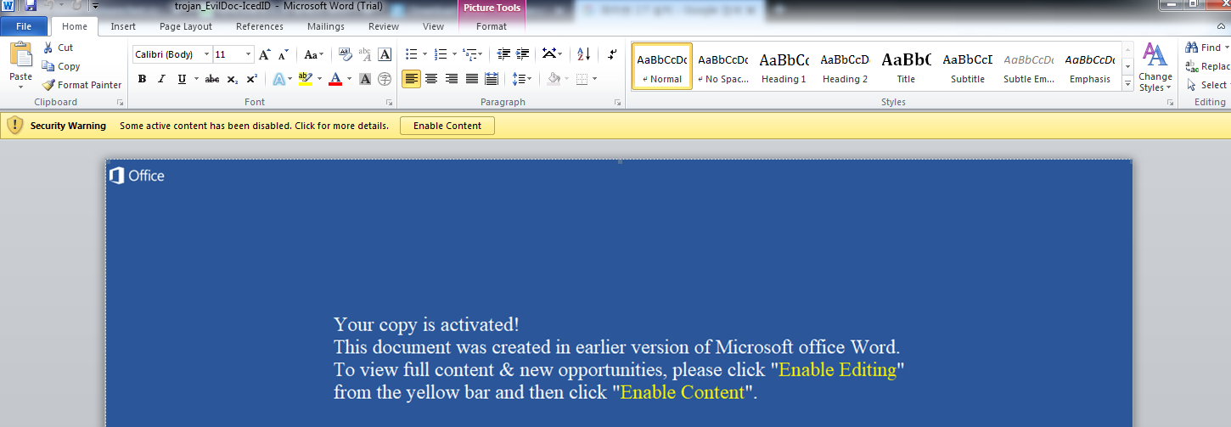Apply the Subtitle style
Screen dimensions: 1231x427
pyautogui.click(x=968, y=66)
